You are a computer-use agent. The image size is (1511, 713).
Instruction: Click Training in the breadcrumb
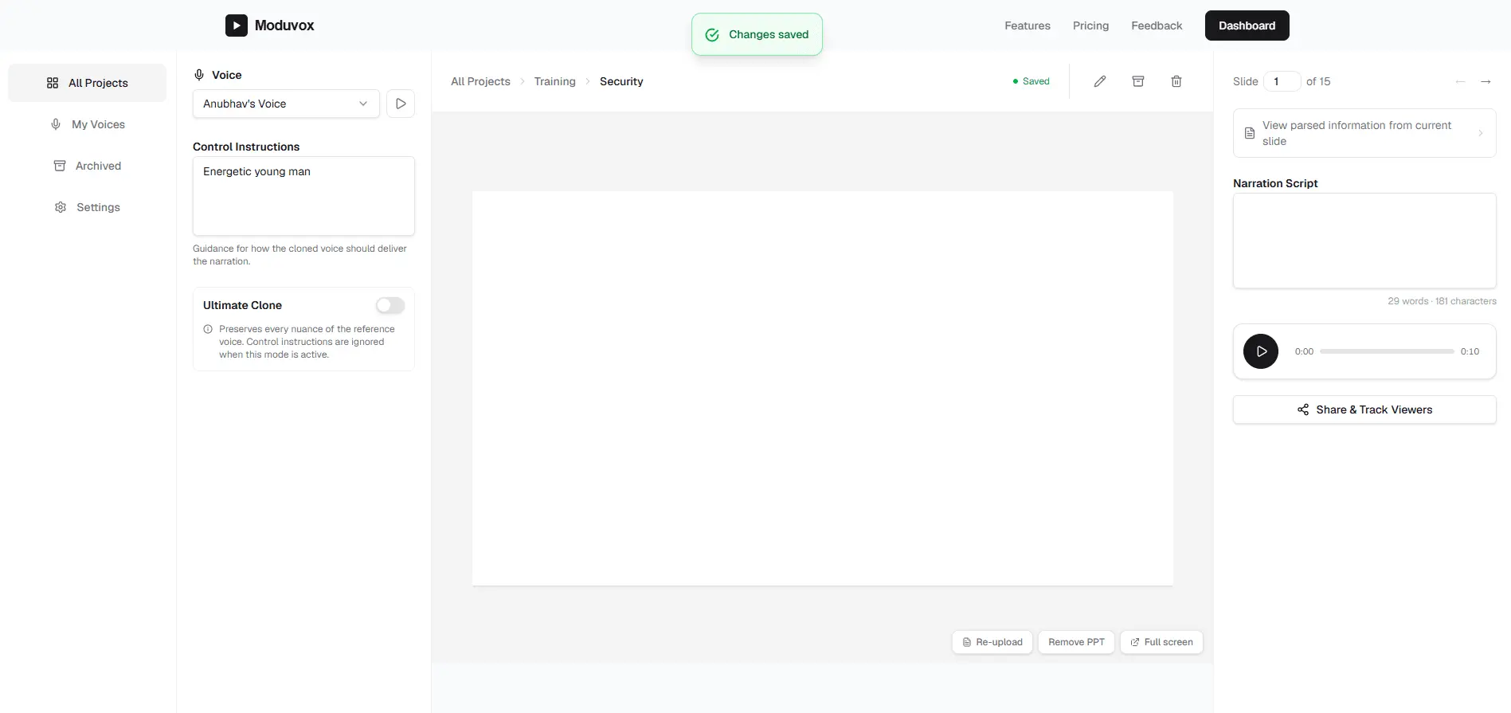pyautogui.click(x=555, y=81)
